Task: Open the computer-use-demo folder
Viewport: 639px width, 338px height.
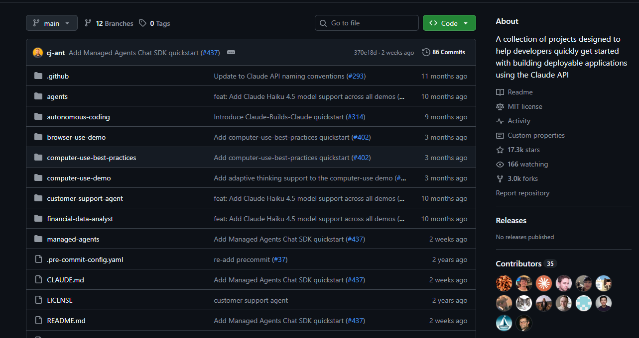Action: click(79, 178)
